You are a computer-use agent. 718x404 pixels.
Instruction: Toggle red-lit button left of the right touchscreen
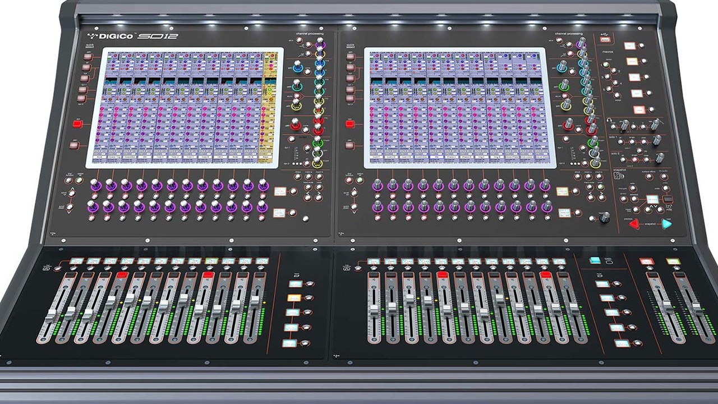point(351,123)
